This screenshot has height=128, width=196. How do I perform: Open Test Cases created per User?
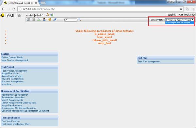point(15,124)
